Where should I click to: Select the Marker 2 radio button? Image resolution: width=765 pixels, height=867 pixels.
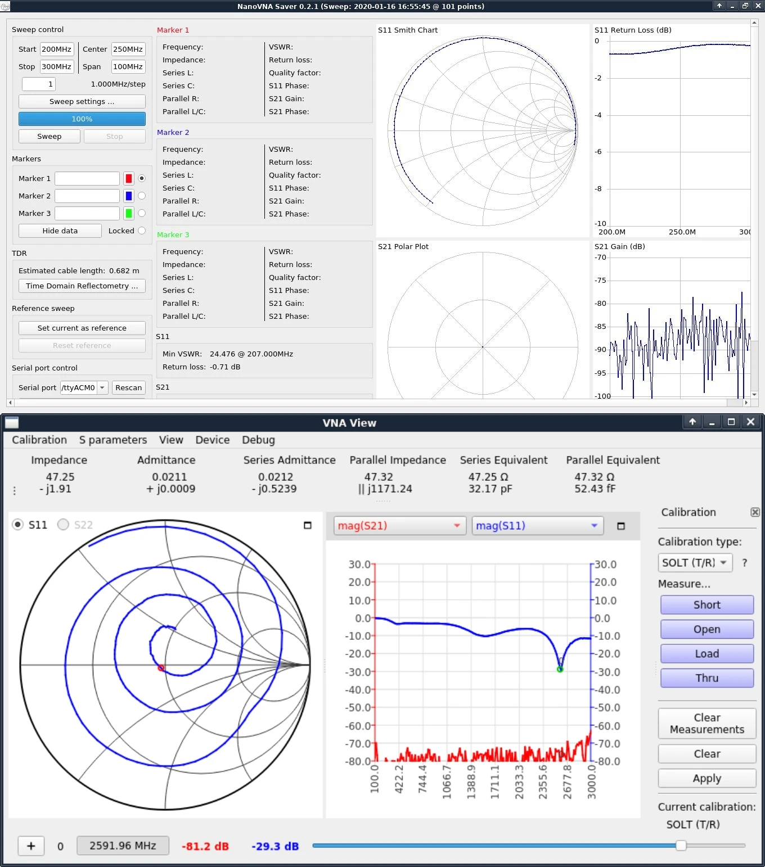142,196
